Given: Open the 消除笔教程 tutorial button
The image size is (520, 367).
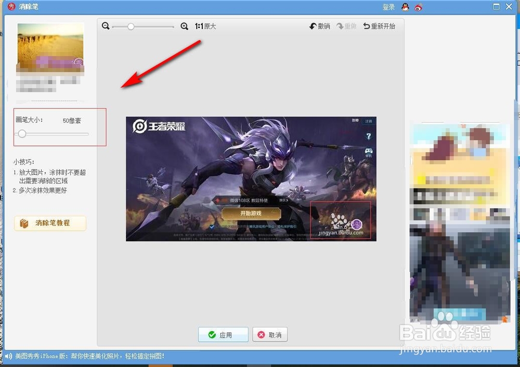Looking at the screenshot, I should [x=50, y=223].
